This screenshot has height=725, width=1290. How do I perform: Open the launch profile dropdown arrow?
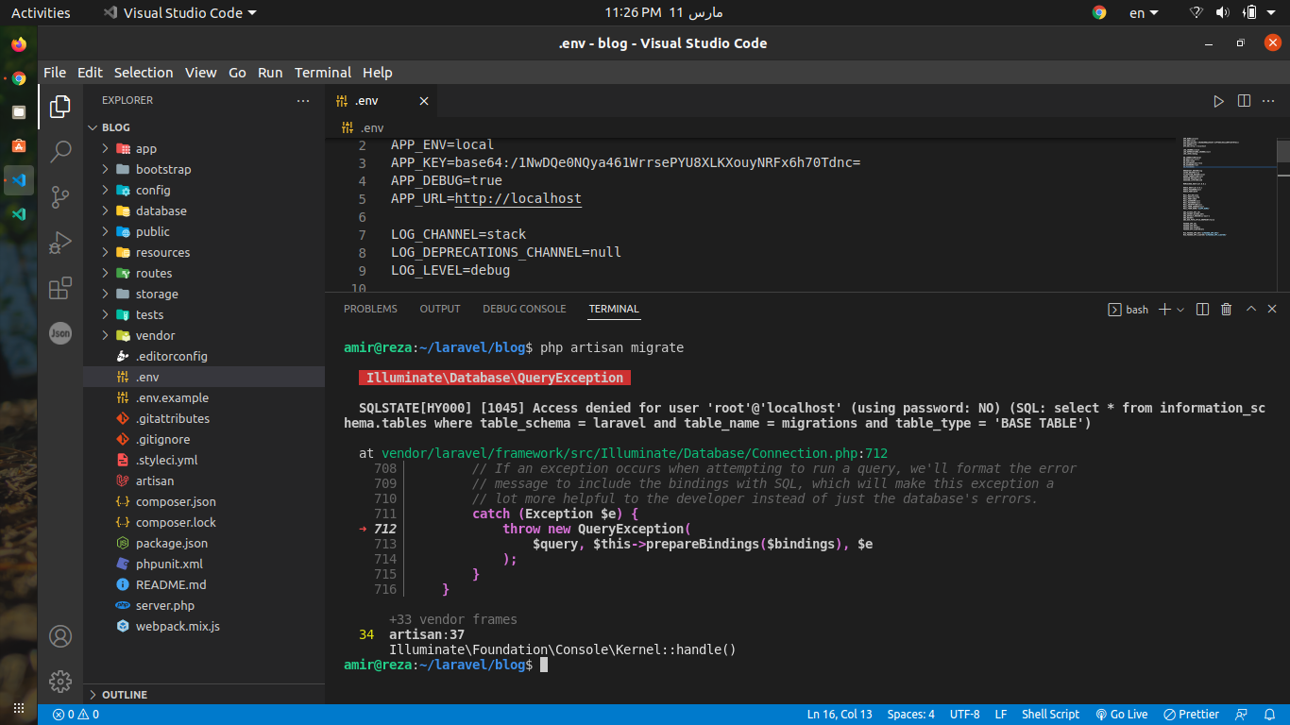[1180, 310]
